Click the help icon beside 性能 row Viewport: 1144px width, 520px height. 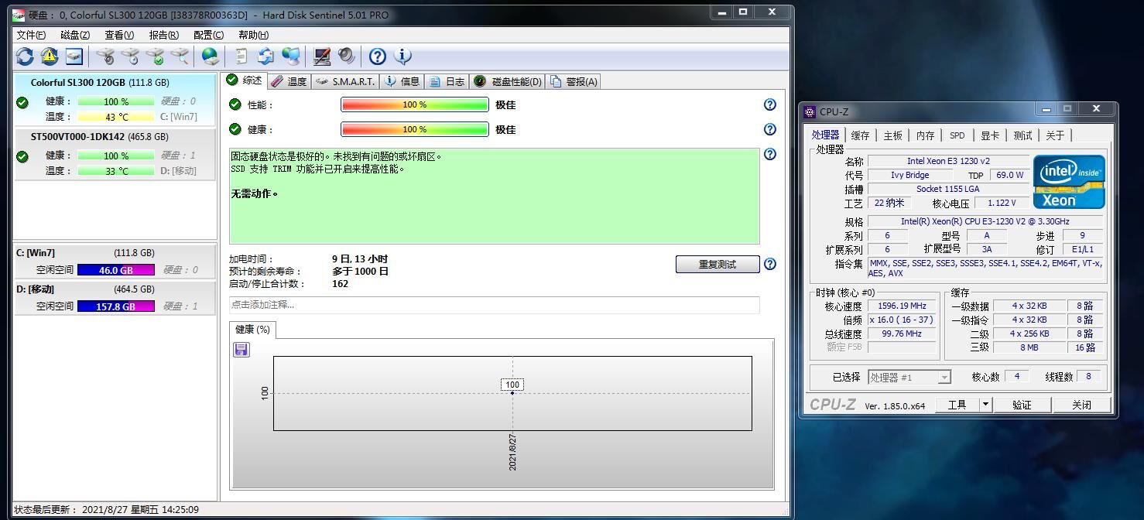click(769, 104)
